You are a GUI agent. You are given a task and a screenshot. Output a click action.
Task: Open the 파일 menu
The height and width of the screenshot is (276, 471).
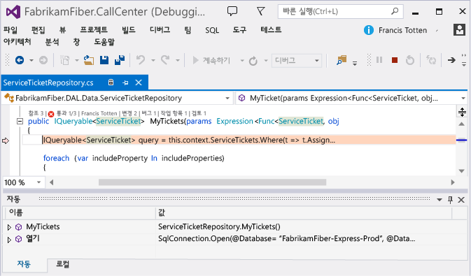coord(10,30)
